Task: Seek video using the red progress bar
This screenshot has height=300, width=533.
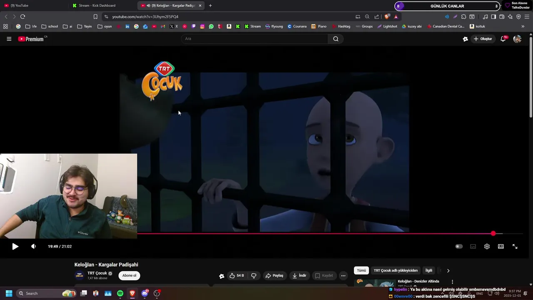Action: coord(330,234)
